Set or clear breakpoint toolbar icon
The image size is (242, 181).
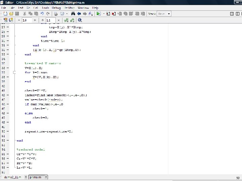108,14
